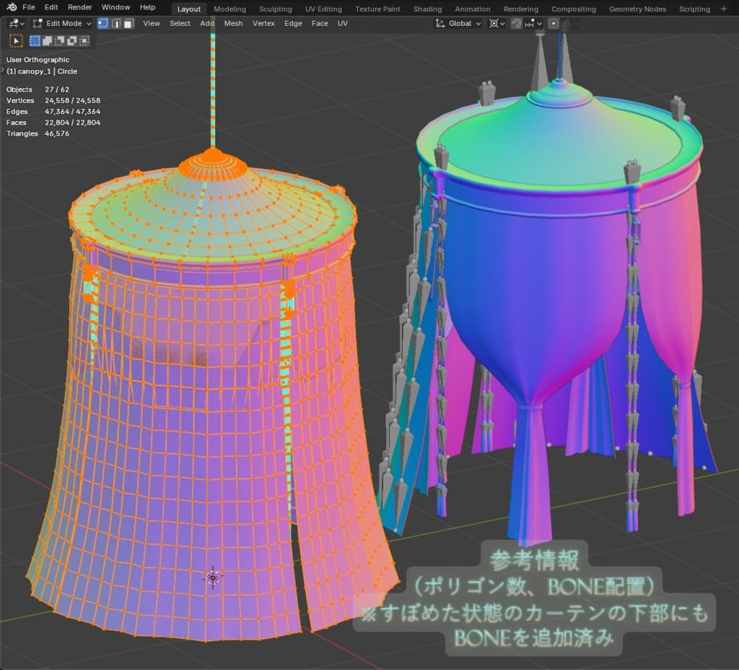Expand the pivot point dropdown

click(497, 23)
